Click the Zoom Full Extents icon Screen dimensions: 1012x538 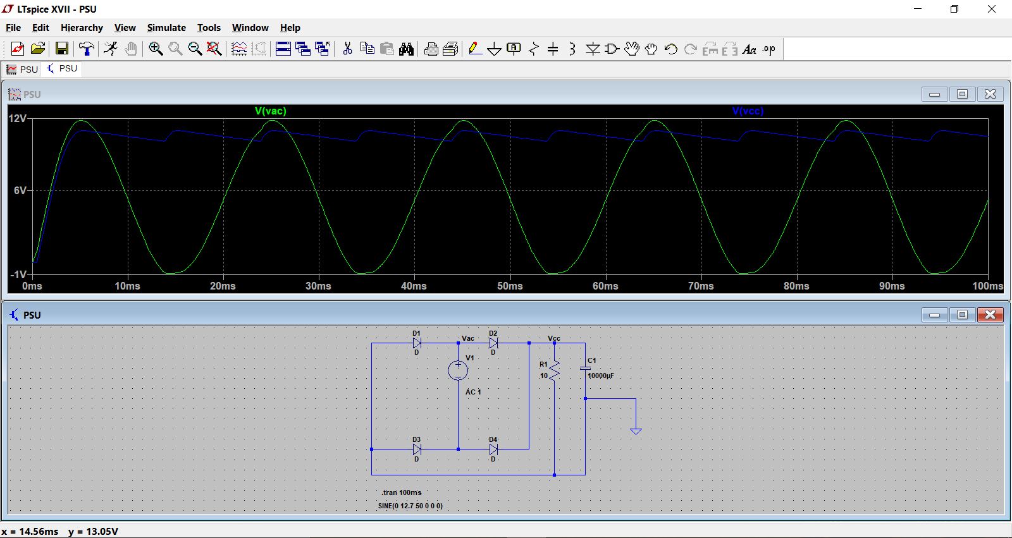tap(214, 49)
